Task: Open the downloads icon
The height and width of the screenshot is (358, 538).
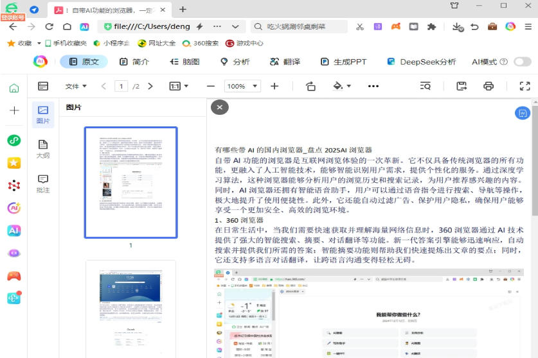Action: [458, 27]
